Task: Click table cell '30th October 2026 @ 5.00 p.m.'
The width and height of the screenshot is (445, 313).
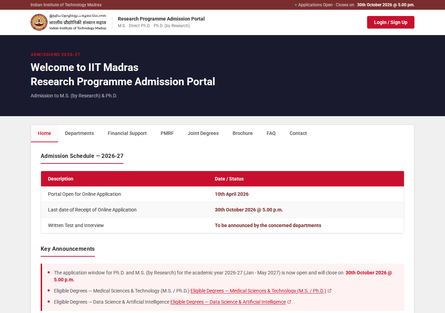Action: [249, 210]
